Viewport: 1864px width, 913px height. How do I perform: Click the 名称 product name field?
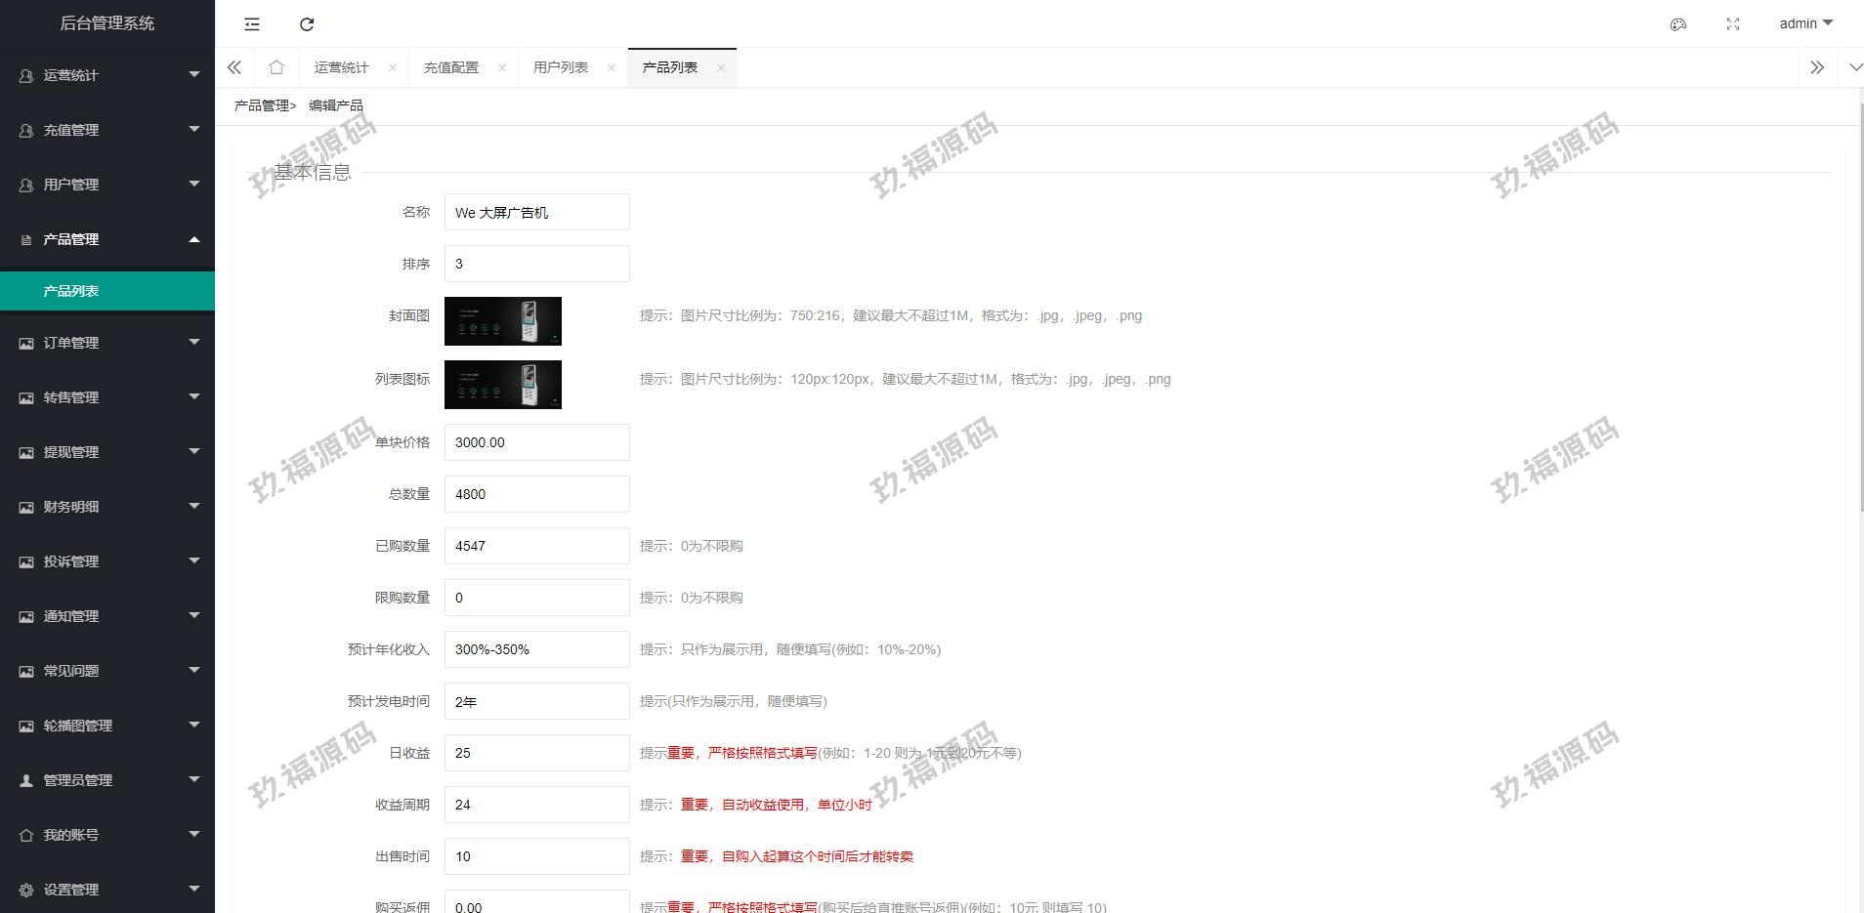[x=536, y=212]
